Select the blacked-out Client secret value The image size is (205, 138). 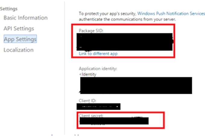[x=114, y=121]
